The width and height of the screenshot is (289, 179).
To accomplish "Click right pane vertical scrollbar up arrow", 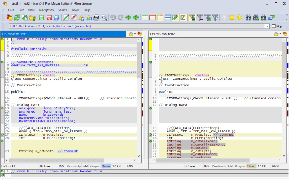I will point(284,40).
